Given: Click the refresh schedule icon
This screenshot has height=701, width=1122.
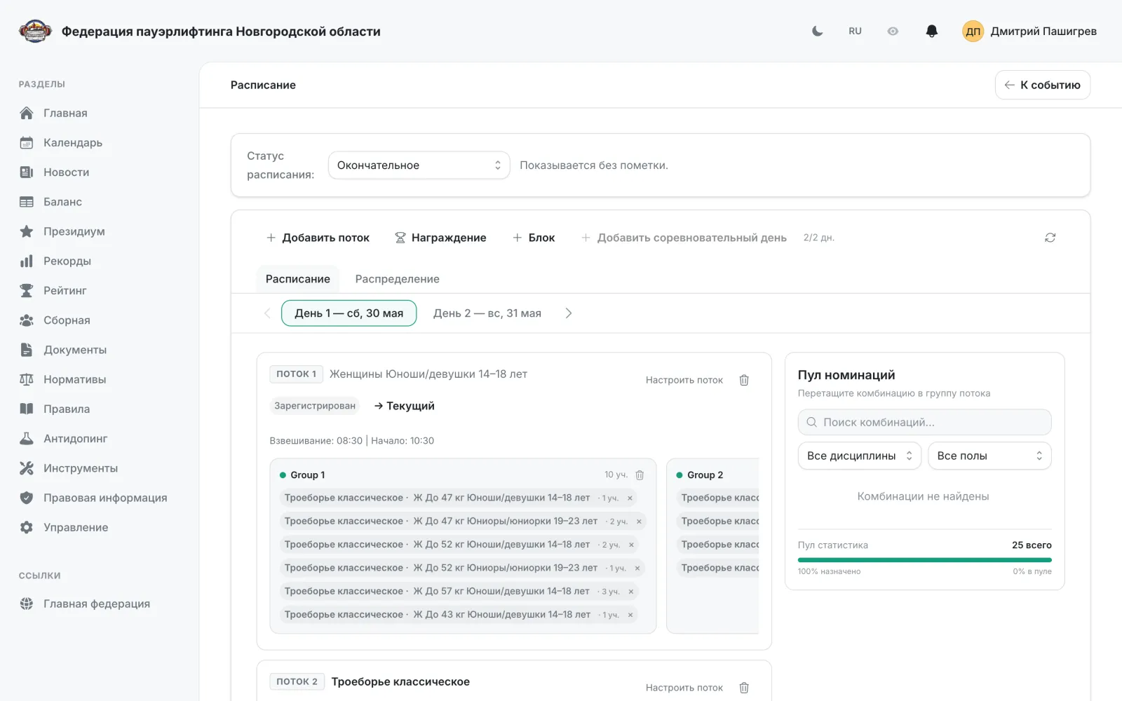Looking at the screenshot, I should coord(1050,238).
